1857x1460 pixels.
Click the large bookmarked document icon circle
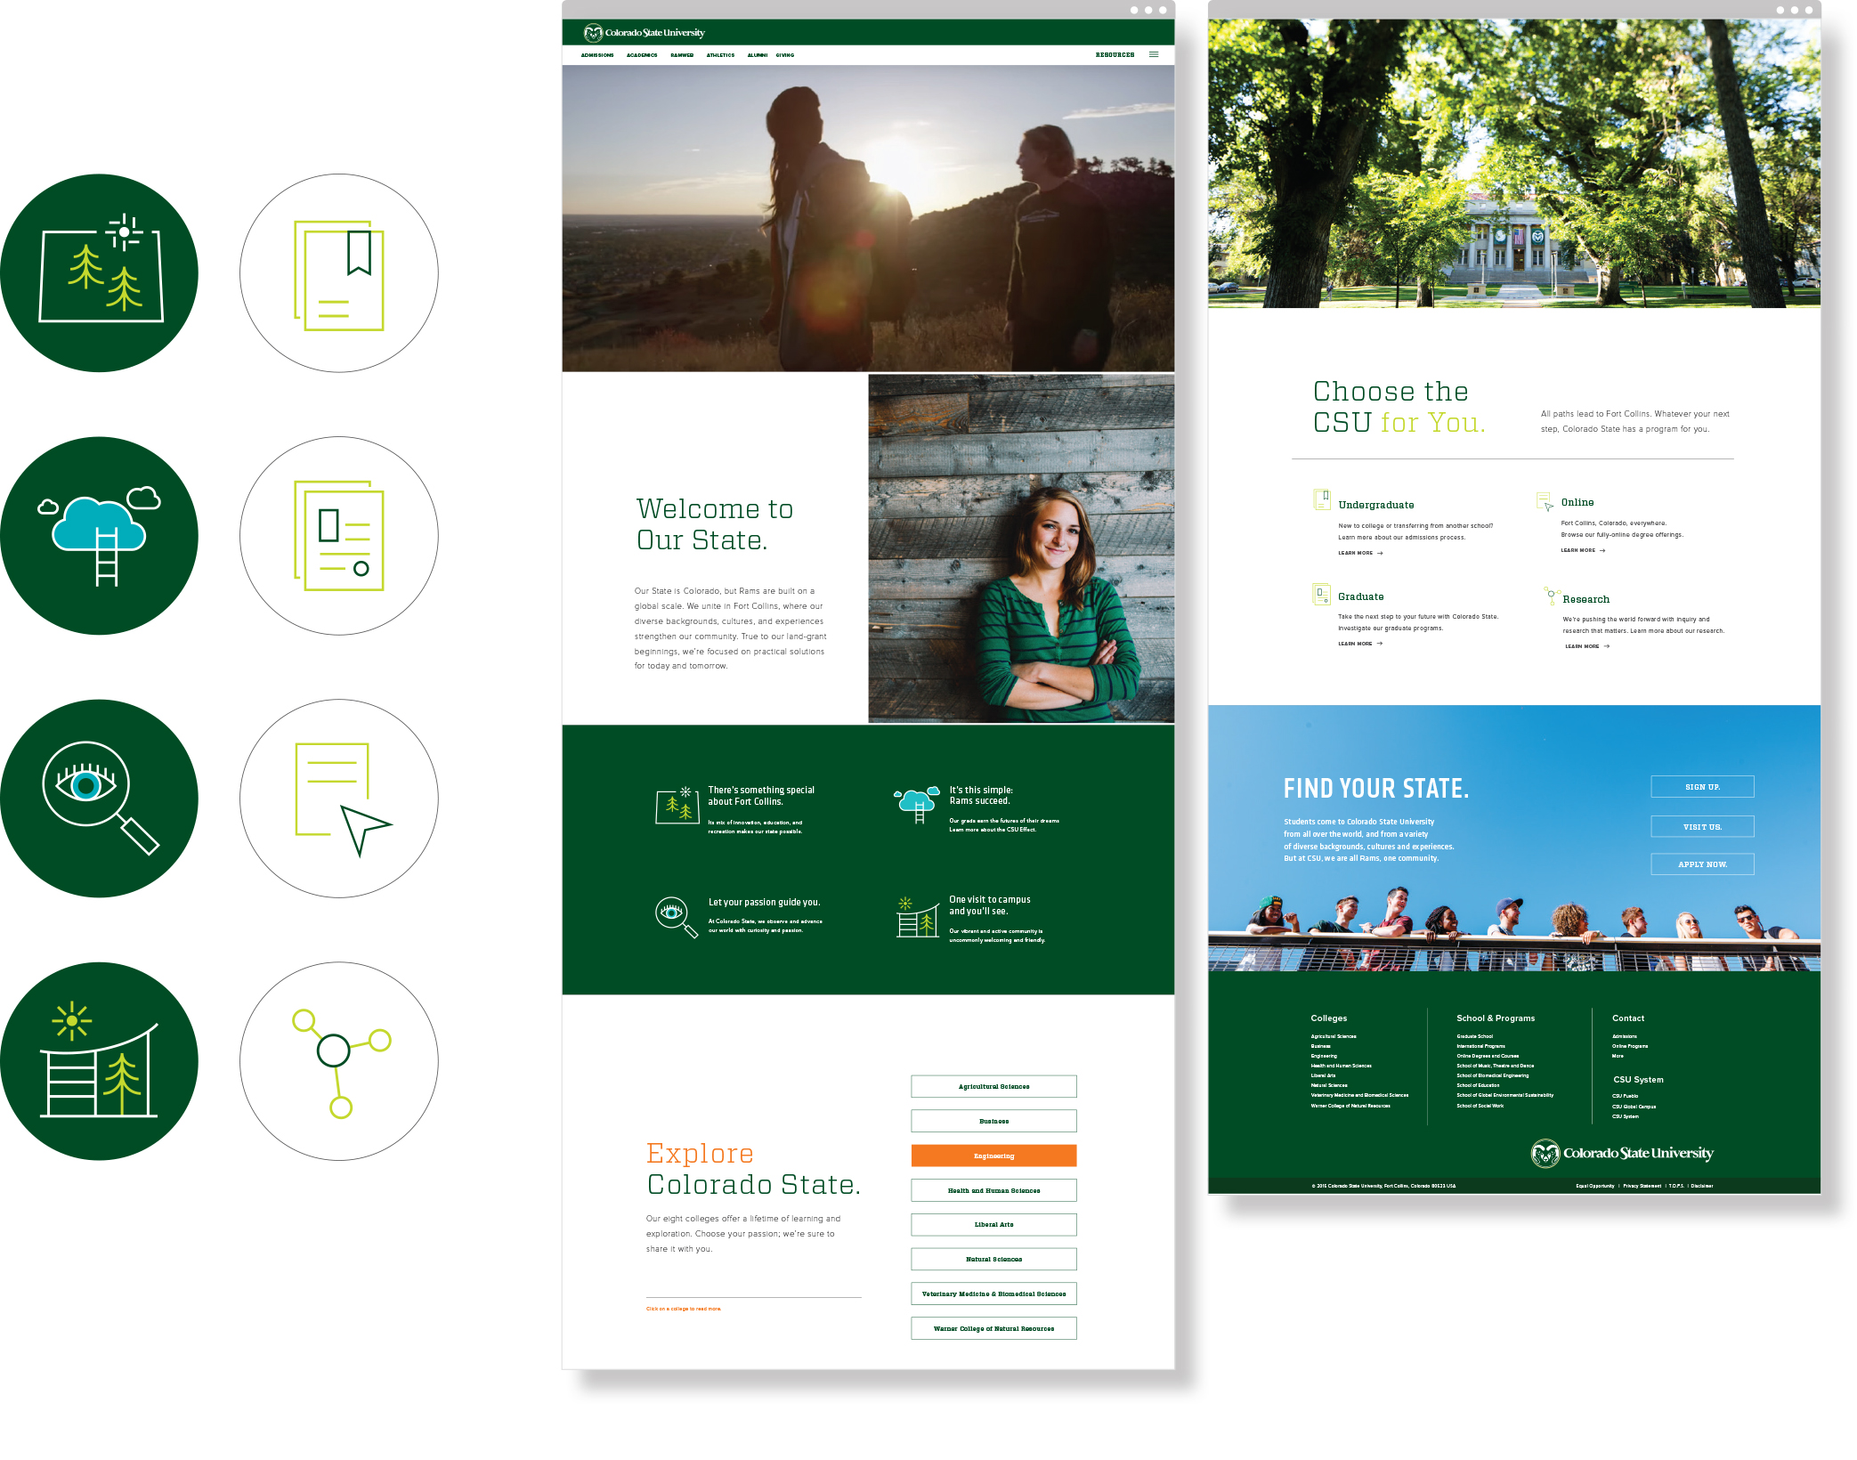tap(339, 272)
